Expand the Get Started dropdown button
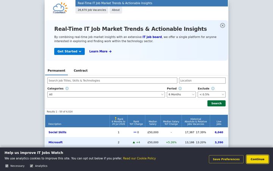The width and height of the screenshot is (273, 171). pos(69,51)
